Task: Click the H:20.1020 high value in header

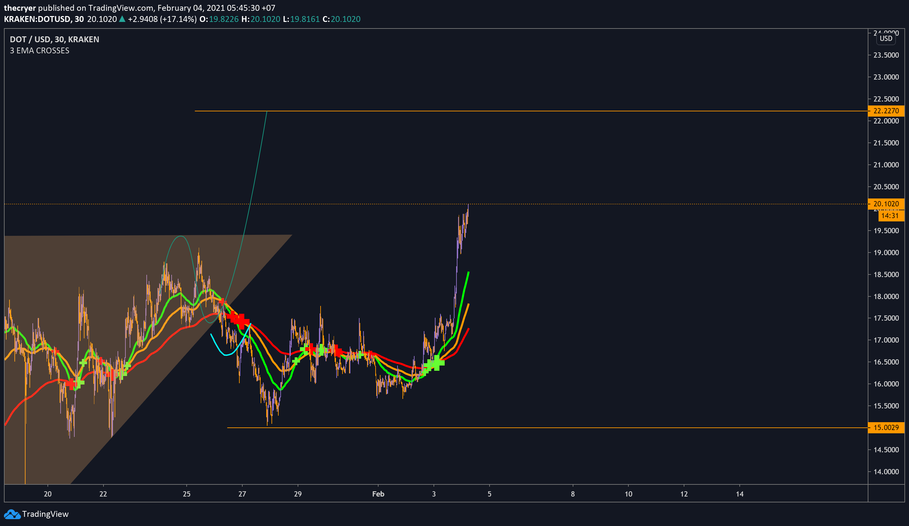Action: 261,19
